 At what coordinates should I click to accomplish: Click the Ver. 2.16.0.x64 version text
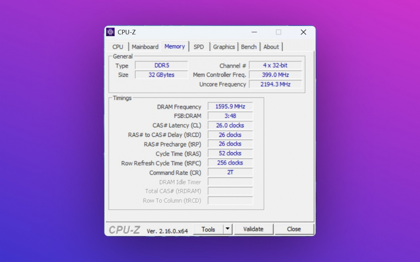(167, 231)
